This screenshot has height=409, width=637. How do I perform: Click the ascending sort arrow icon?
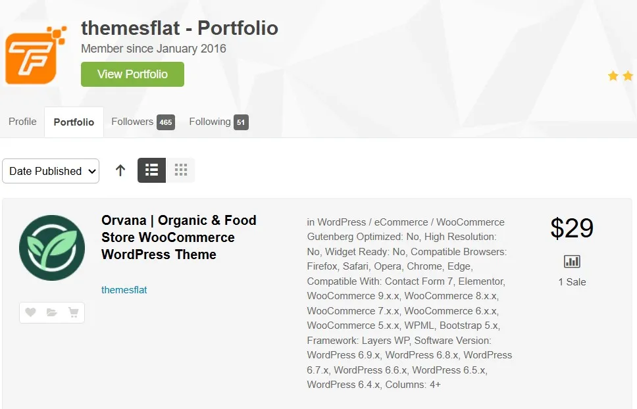tap(120, 170)
